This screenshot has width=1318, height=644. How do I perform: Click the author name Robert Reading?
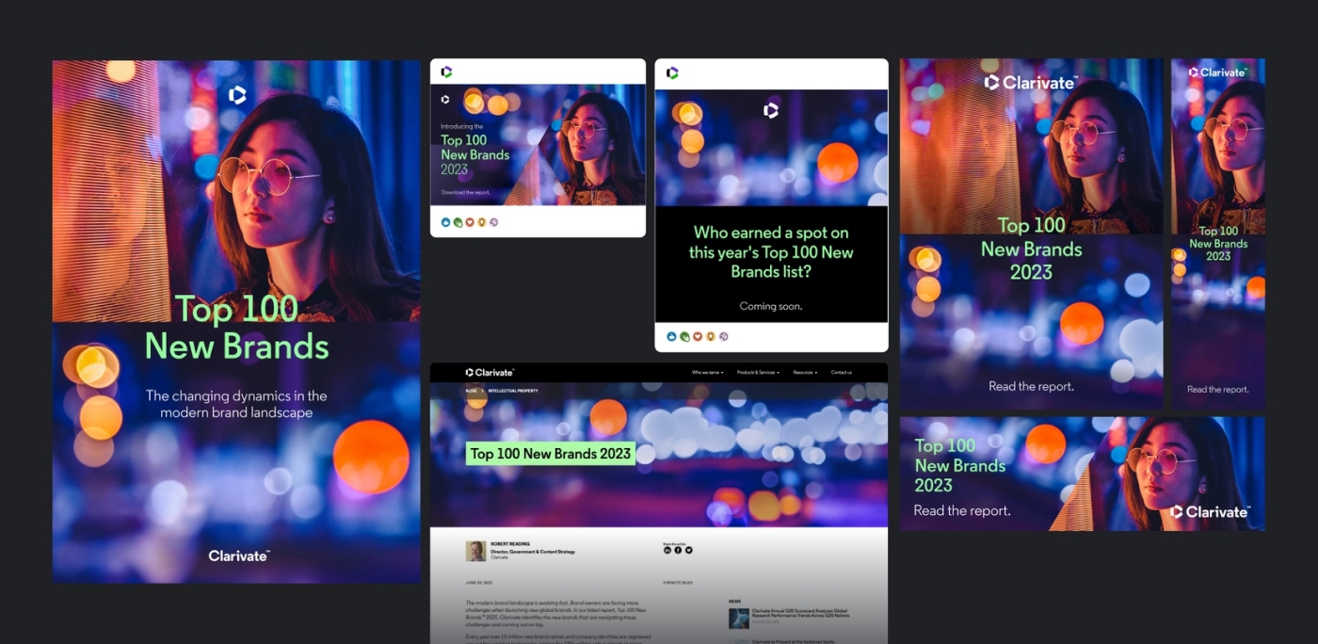[510, 545]
